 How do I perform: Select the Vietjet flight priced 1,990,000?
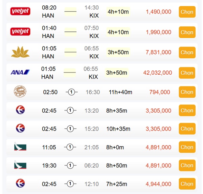click(187, 32)
